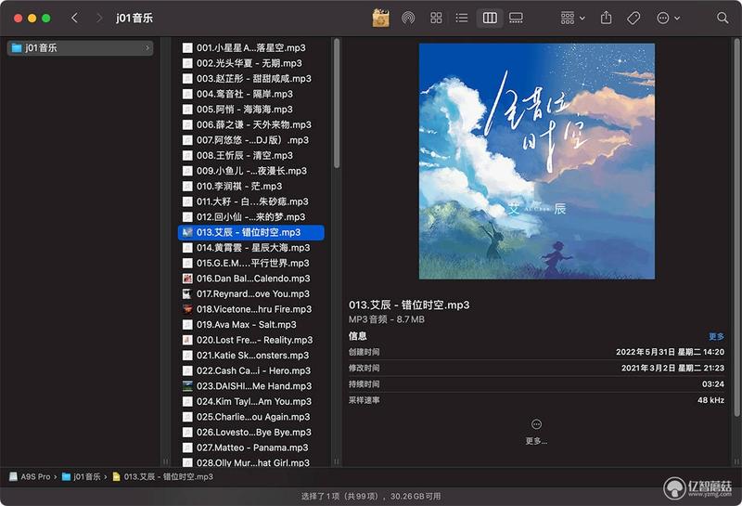Viewport: 742px width, 506px height.
Task: Select 003.赵芷彤 - 甜甜咸咸.mp3
Action: coord(250,79)
